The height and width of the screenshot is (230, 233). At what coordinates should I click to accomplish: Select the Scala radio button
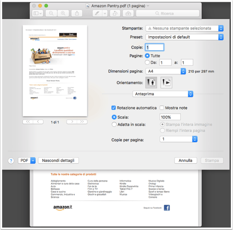tap(114, 117)
